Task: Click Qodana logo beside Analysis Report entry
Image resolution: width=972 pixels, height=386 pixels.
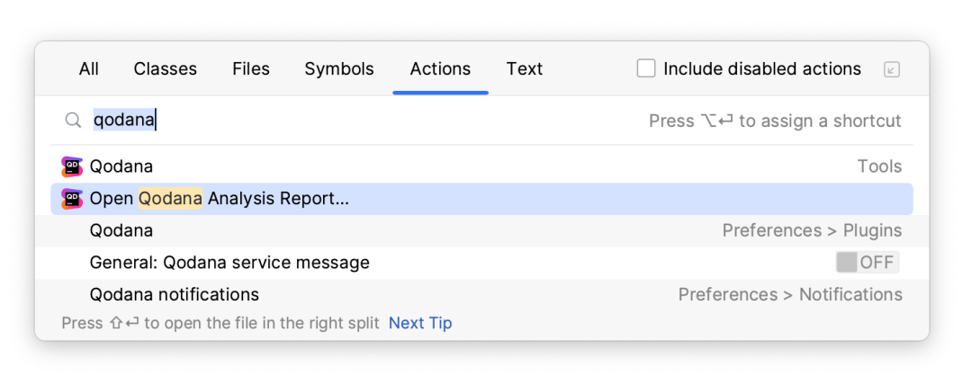Action: [x=72, y=199]
